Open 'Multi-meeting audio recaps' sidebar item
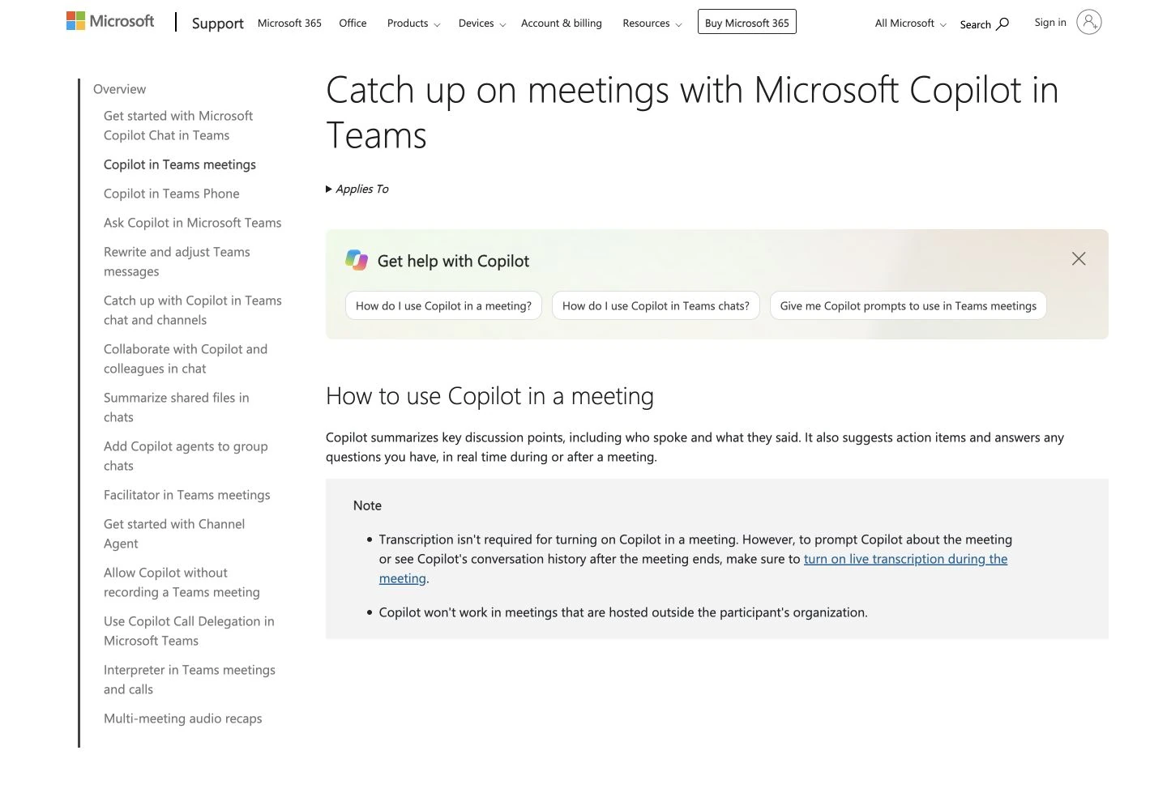The image size is (1167, 810). pyautogui.click(x=183, y=718)
